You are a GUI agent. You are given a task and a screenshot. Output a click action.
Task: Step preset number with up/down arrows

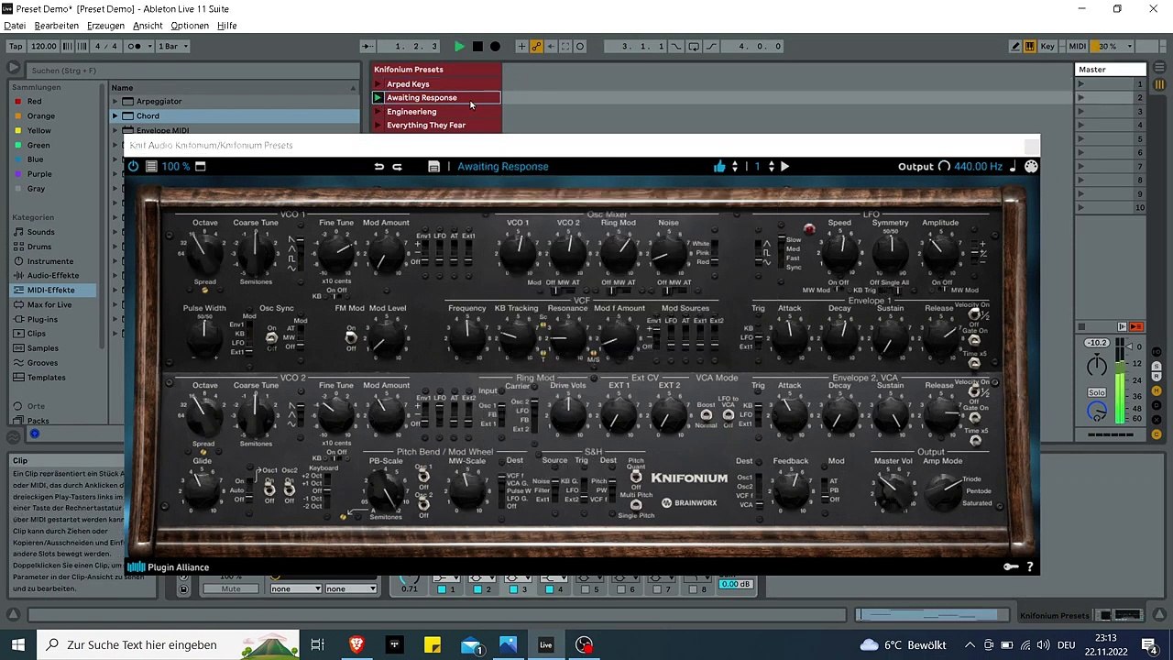click(772, 167)
